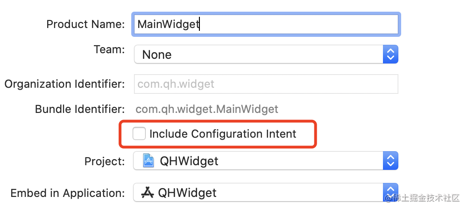Click the Embed in Application label

(x=68, y=193)
